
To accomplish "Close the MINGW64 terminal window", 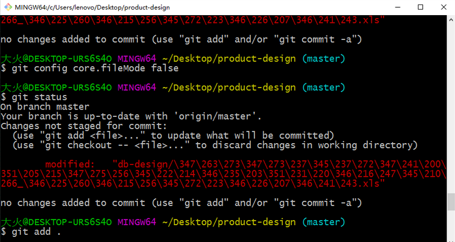I will coord(443,7).
